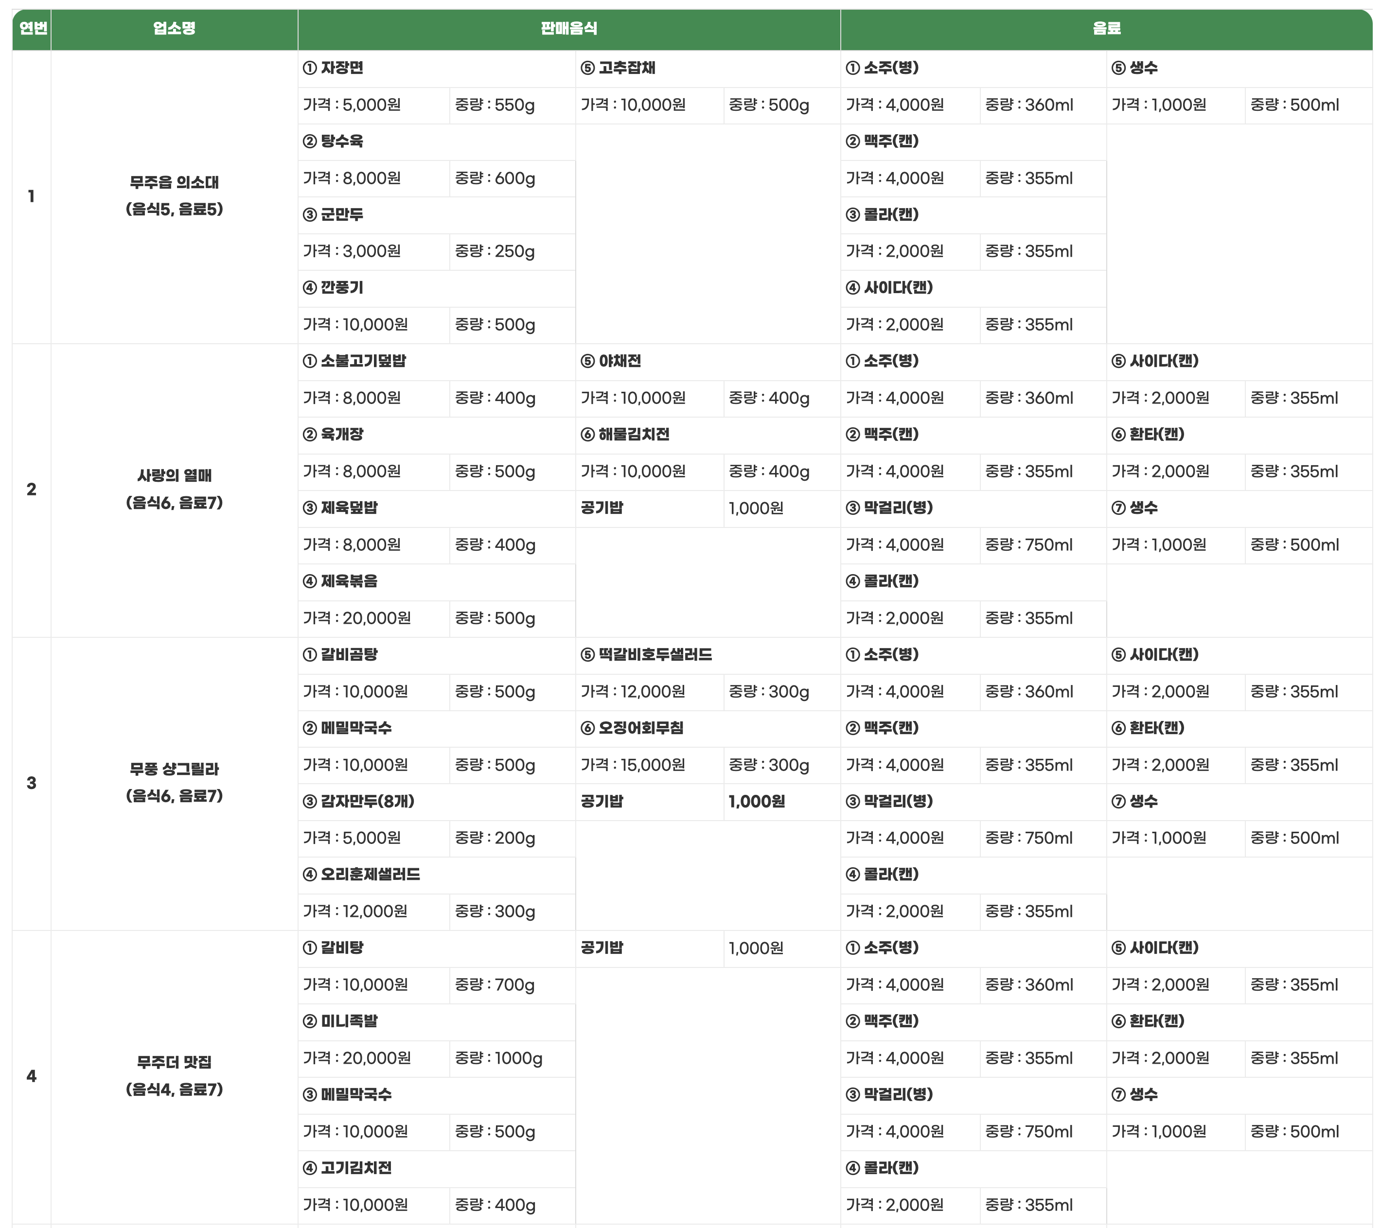The height and width of the screenshot is (1228, 1381).
Task: Click the 고기김치전 menu item label
Action: pyautogui.click(x=355, y=1168)
